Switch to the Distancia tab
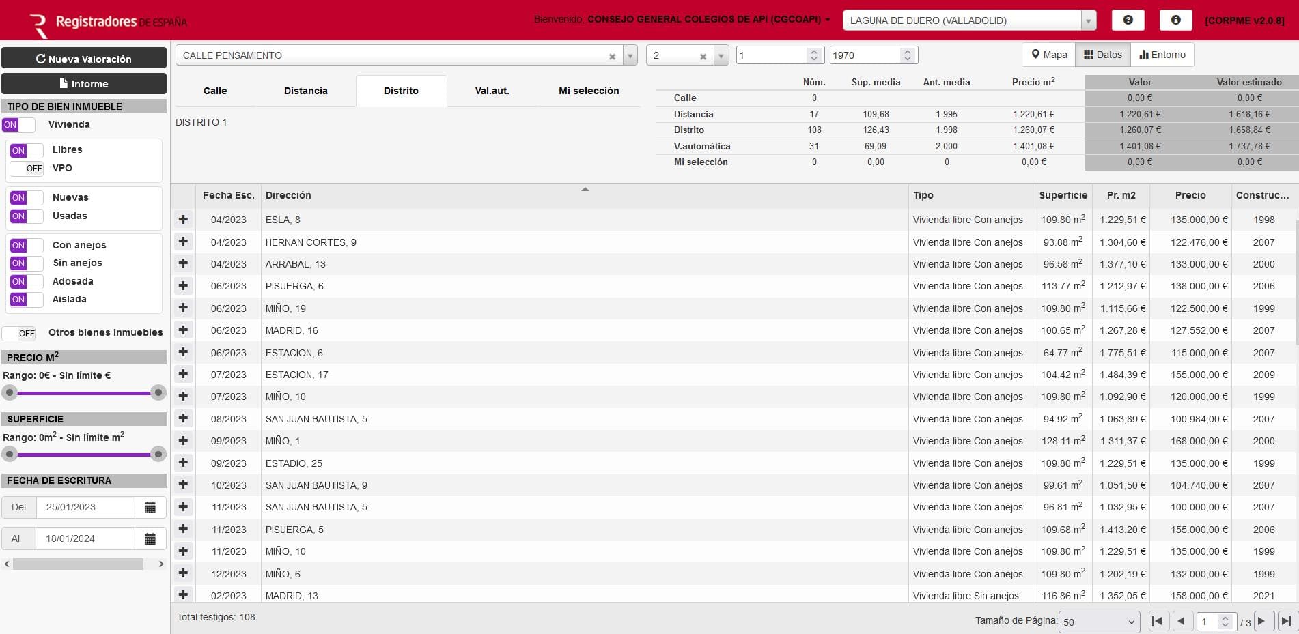This screenshot has height=634, width=1299. [x=305, y=91]
